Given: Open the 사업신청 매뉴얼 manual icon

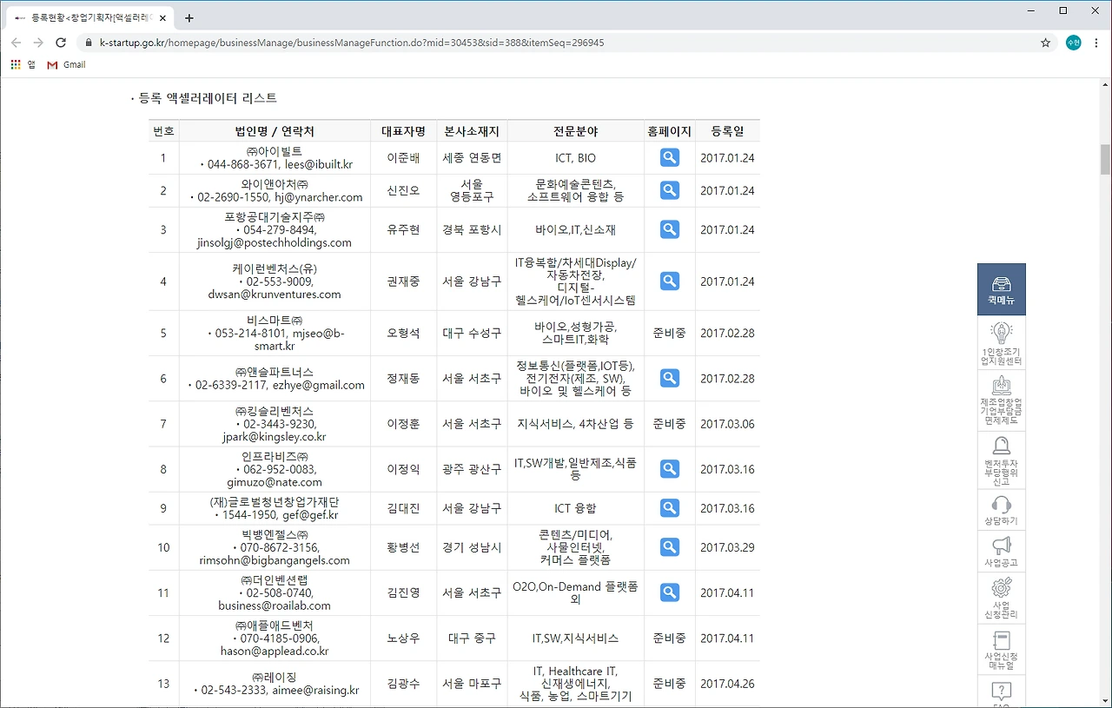Looking at the screenshot, I should 1001,645.
